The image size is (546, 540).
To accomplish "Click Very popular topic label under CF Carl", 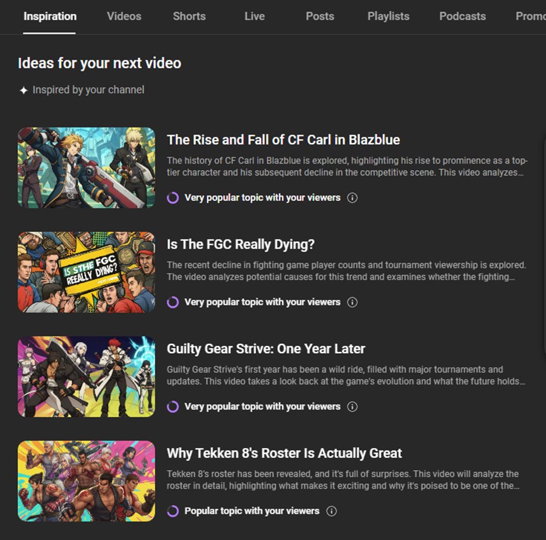I will pyautogui.click(x=262, y=198).
